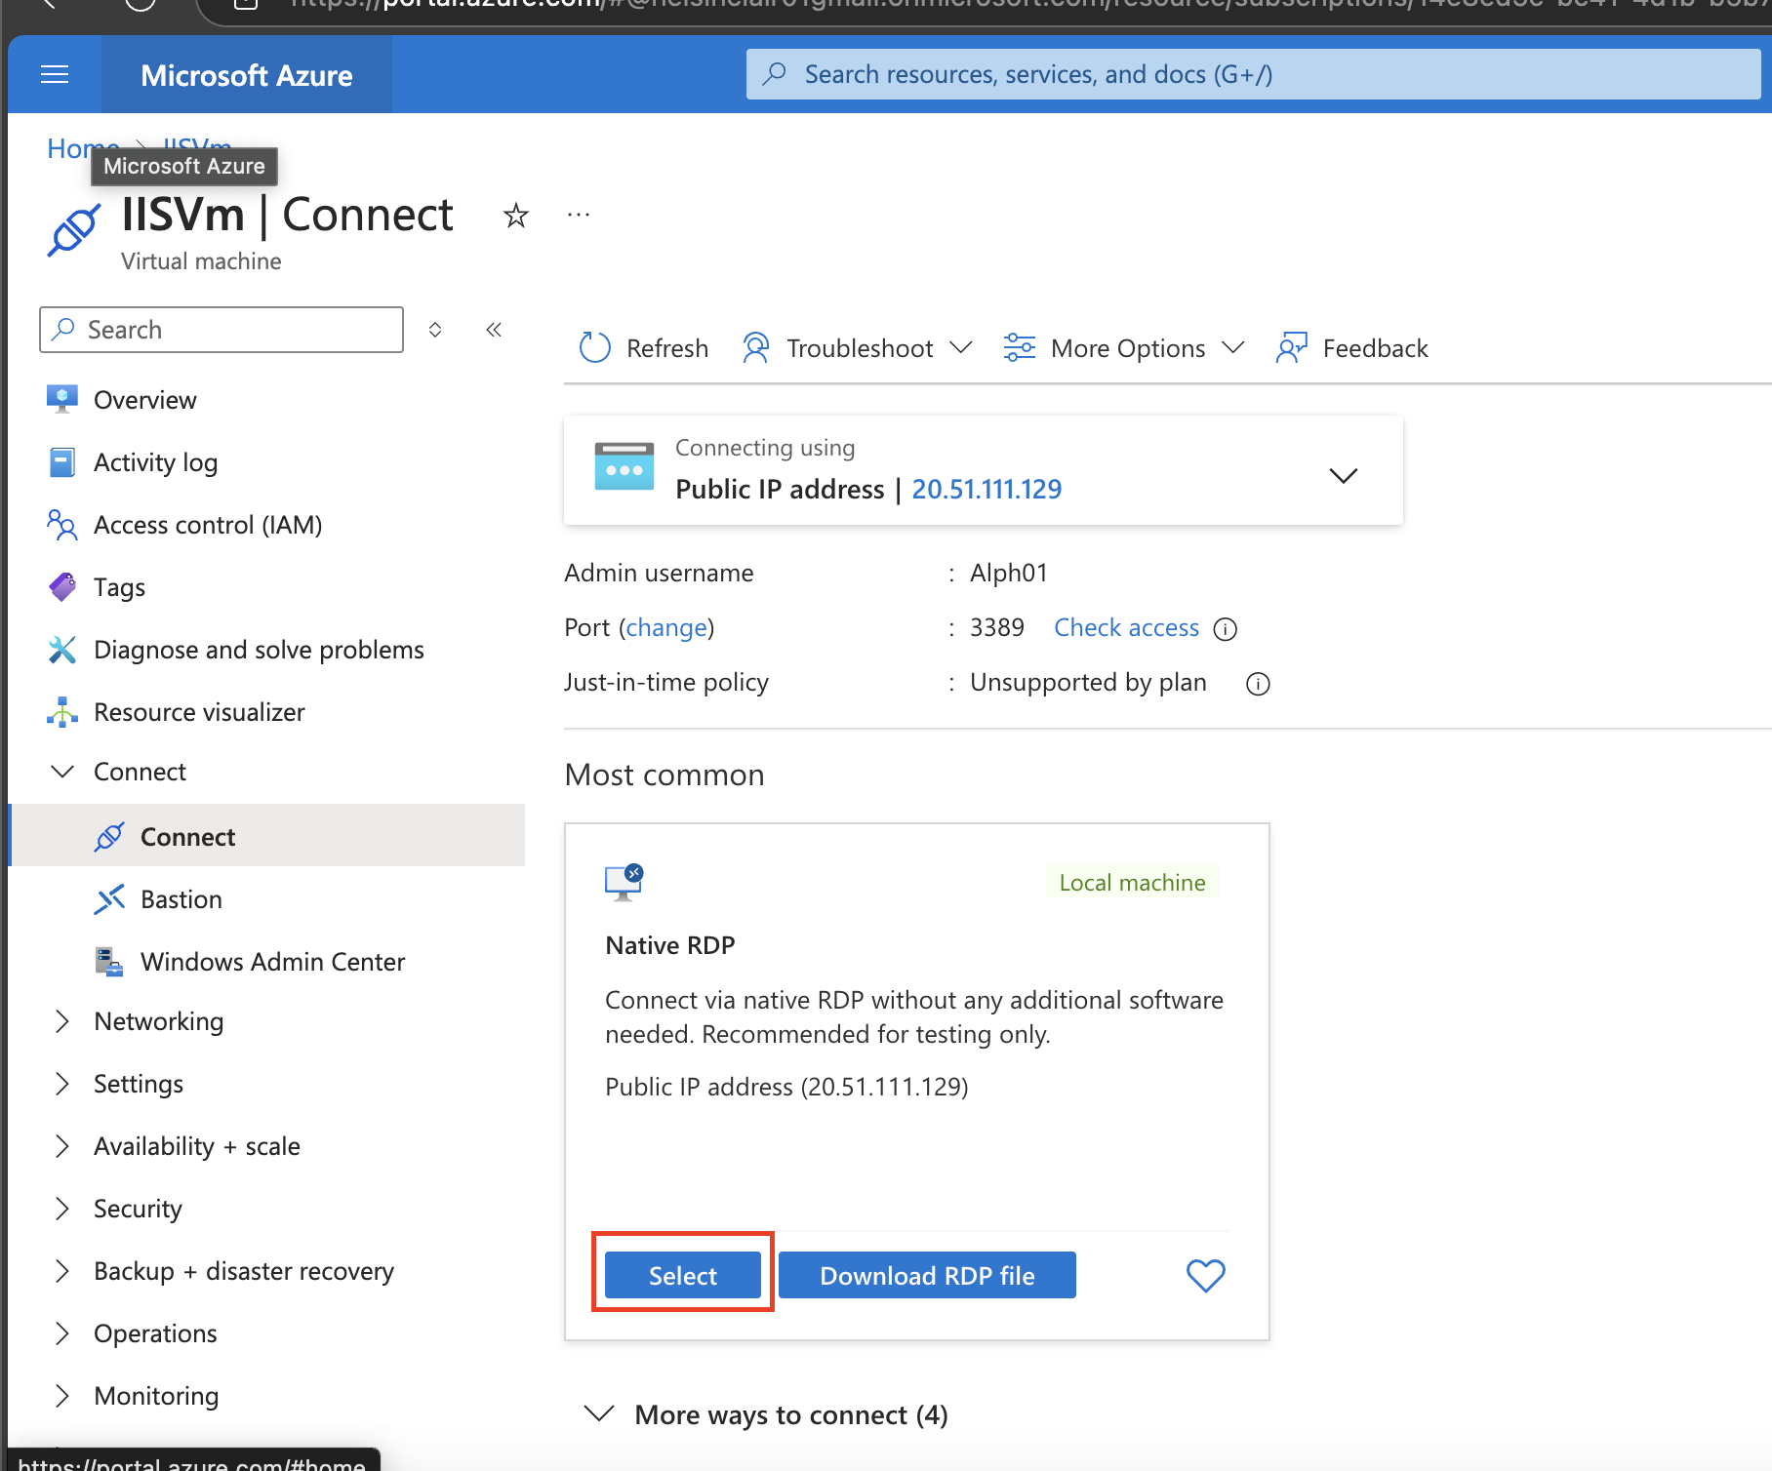Click the Windows Admin Center server icon

click(x=109, y=962)
